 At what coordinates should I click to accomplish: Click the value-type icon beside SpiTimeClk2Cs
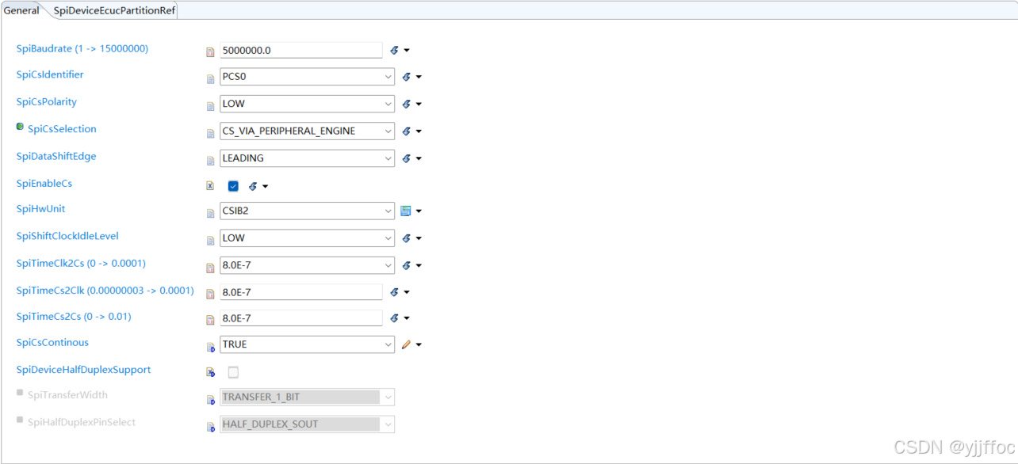(210, 267)
